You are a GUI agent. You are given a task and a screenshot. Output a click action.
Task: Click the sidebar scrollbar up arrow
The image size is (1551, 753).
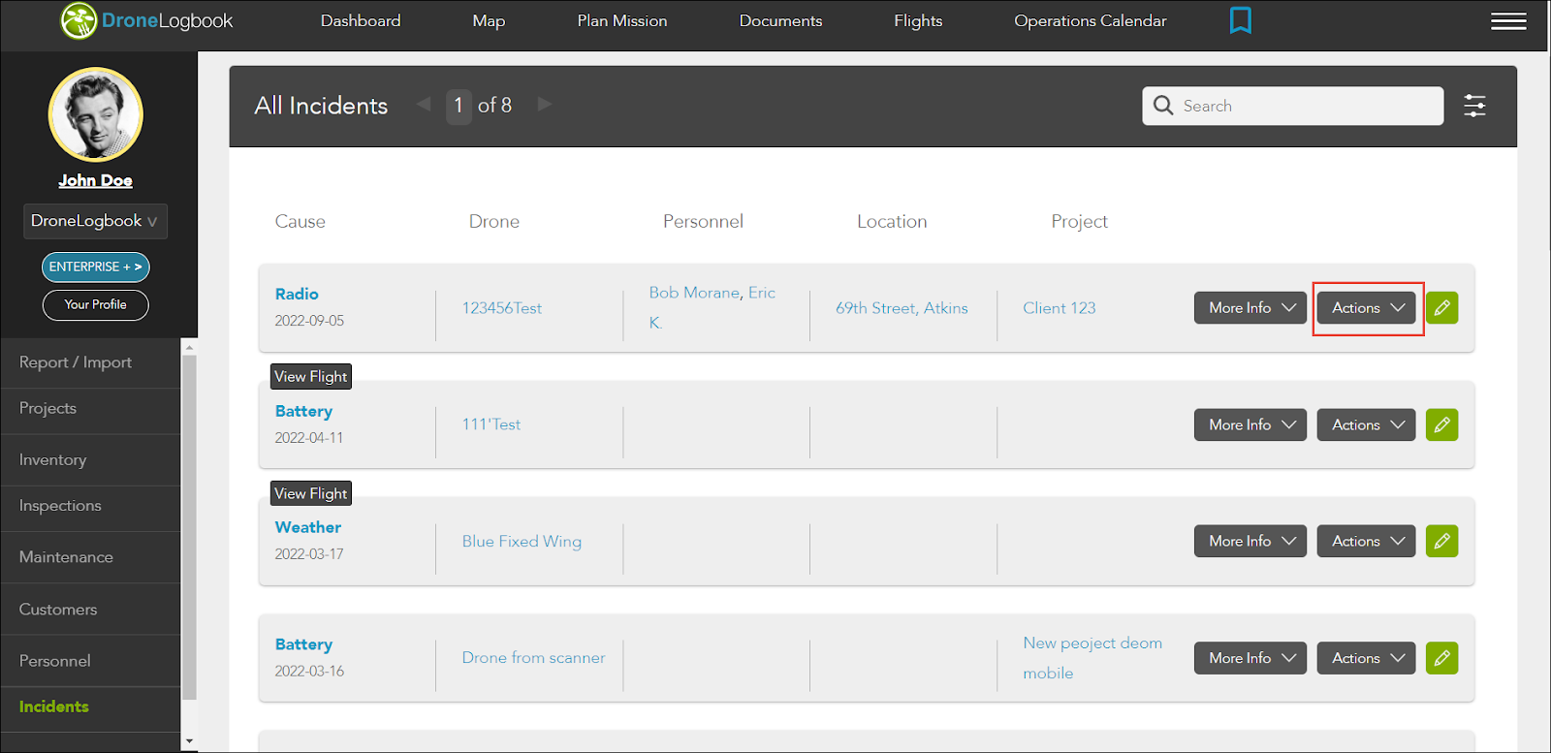[189, 347]
